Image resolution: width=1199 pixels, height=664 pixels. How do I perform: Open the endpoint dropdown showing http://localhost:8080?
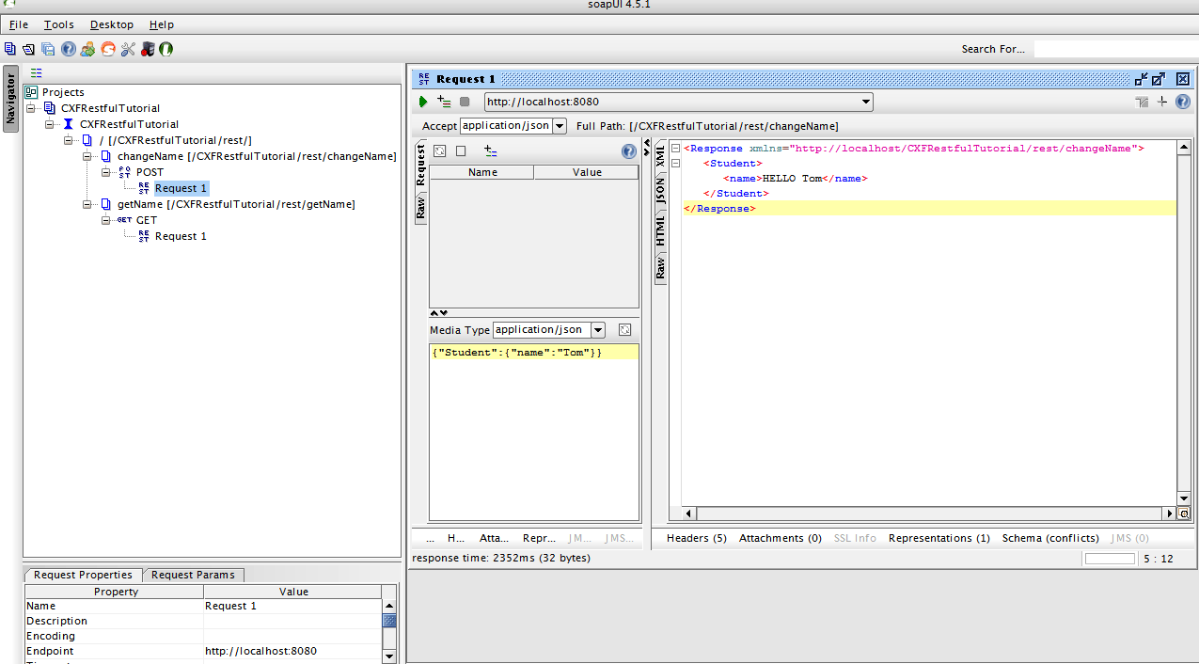click(x=866, y=103)
